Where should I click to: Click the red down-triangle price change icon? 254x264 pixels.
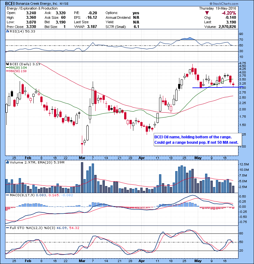(207, 13)
